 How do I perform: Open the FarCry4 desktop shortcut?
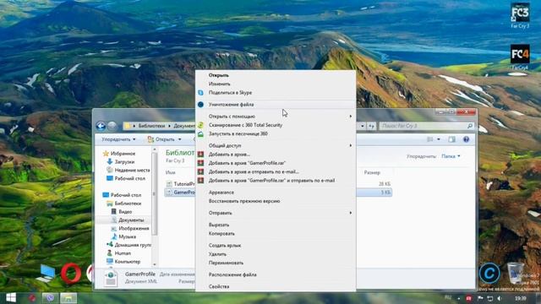click(520, 57)
